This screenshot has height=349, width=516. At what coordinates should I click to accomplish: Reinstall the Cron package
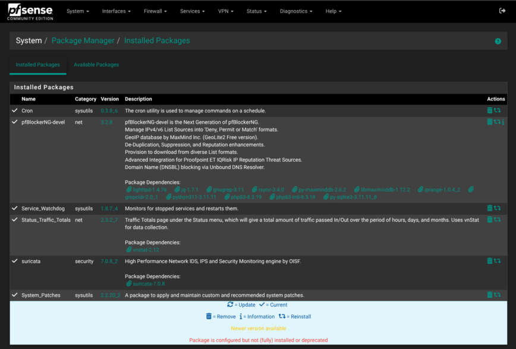click(497, 111)
